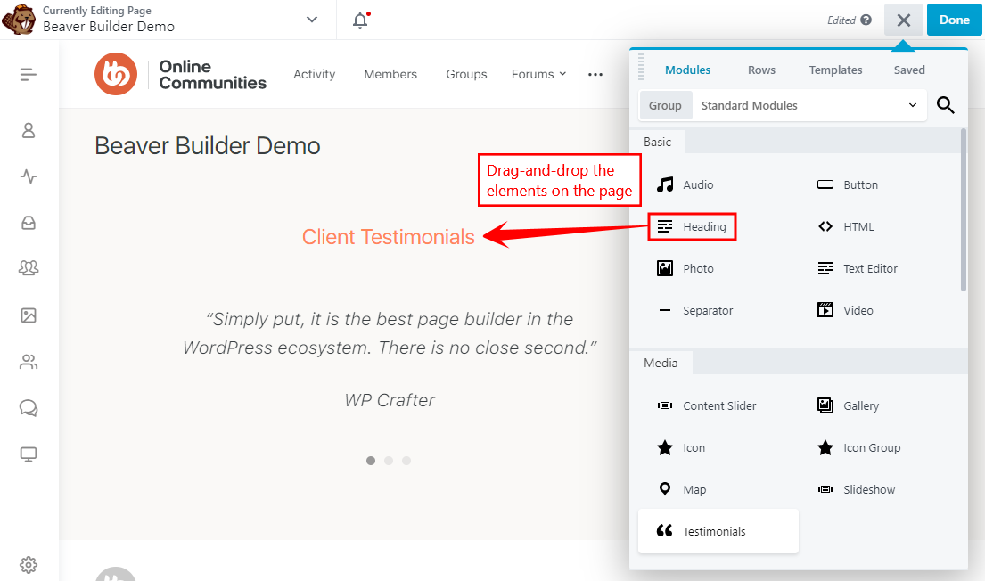Image resolution: width=985 pixels, height=581 pixels.
Task: Click the ellipsis menu in the site navigation
Action: coord(595,75)
